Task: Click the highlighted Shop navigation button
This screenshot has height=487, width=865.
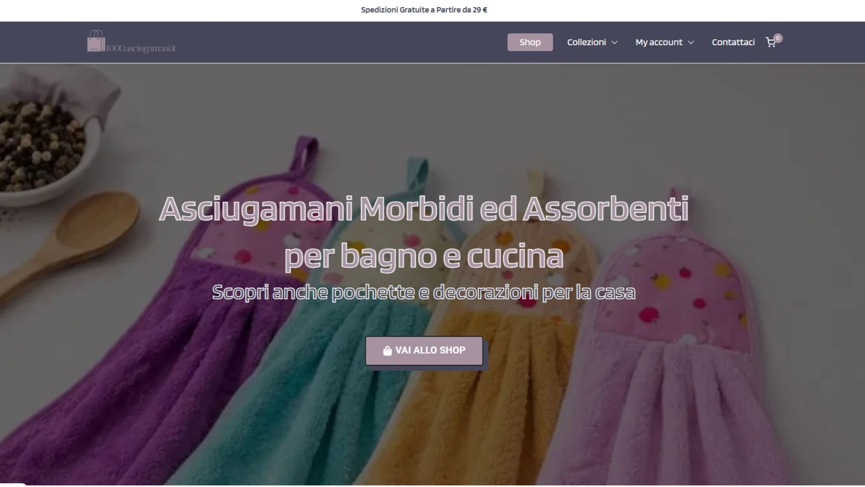Action: [530, 42]
